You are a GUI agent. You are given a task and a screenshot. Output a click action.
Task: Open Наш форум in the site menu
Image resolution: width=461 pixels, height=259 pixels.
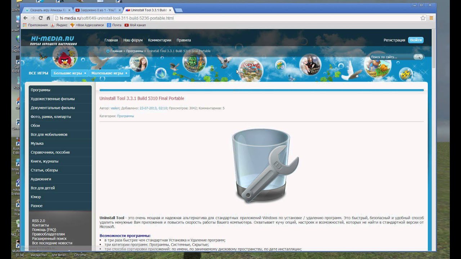(x=133, y=40)
